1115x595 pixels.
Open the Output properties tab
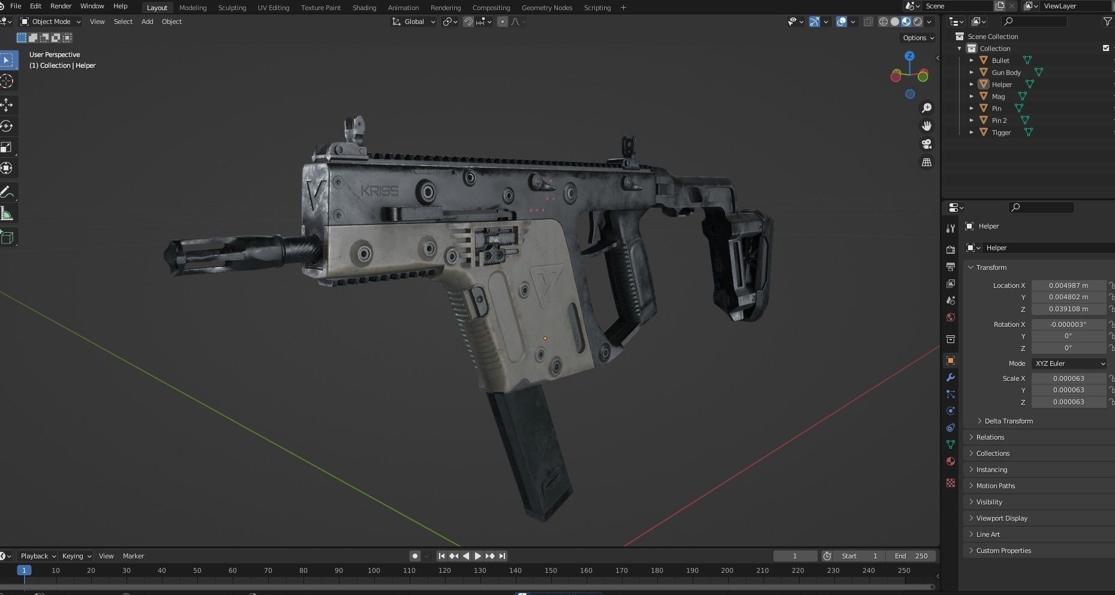point(951,266)
